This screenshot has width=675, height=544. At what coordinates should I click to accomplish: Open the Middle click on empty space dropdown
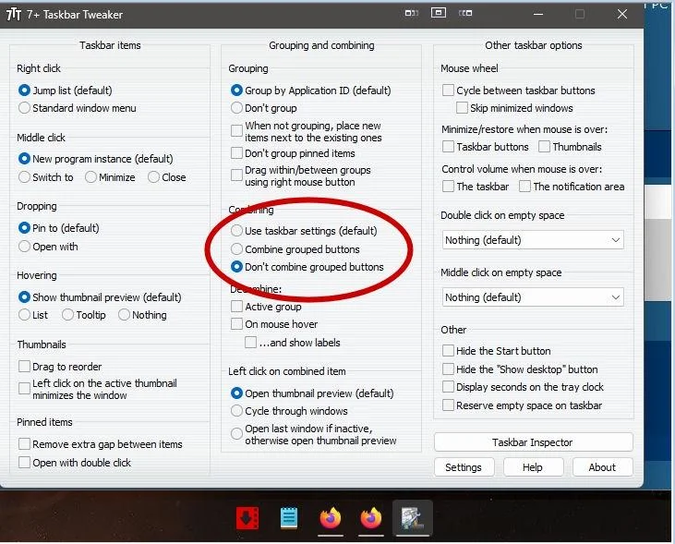533,297
